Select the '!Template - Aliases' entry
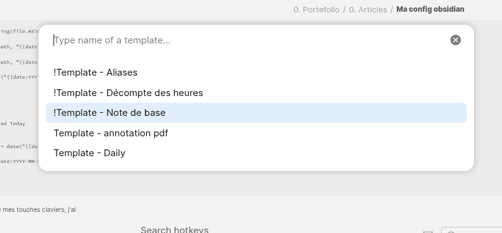This screenshot has width=502, height=233. point(256,73)
